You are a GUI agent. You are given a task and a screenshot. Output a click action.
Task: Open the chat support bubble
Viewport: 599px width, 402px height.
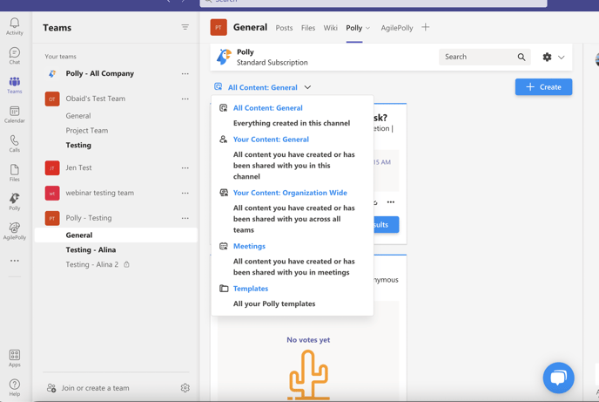click(558, 378)
